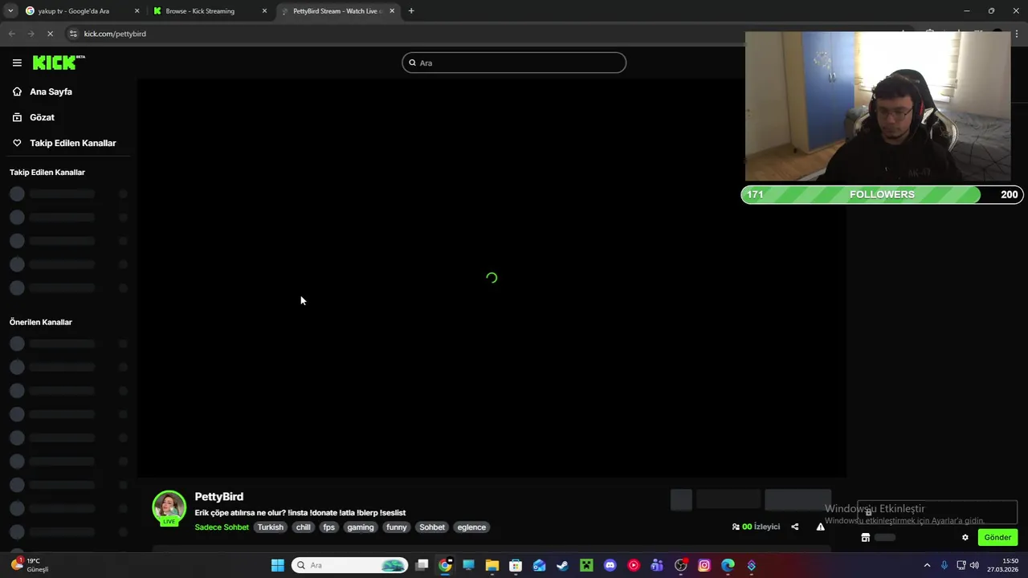Select the eglence tag
This screenshot has height=578, width=1028.
point(471,527)
